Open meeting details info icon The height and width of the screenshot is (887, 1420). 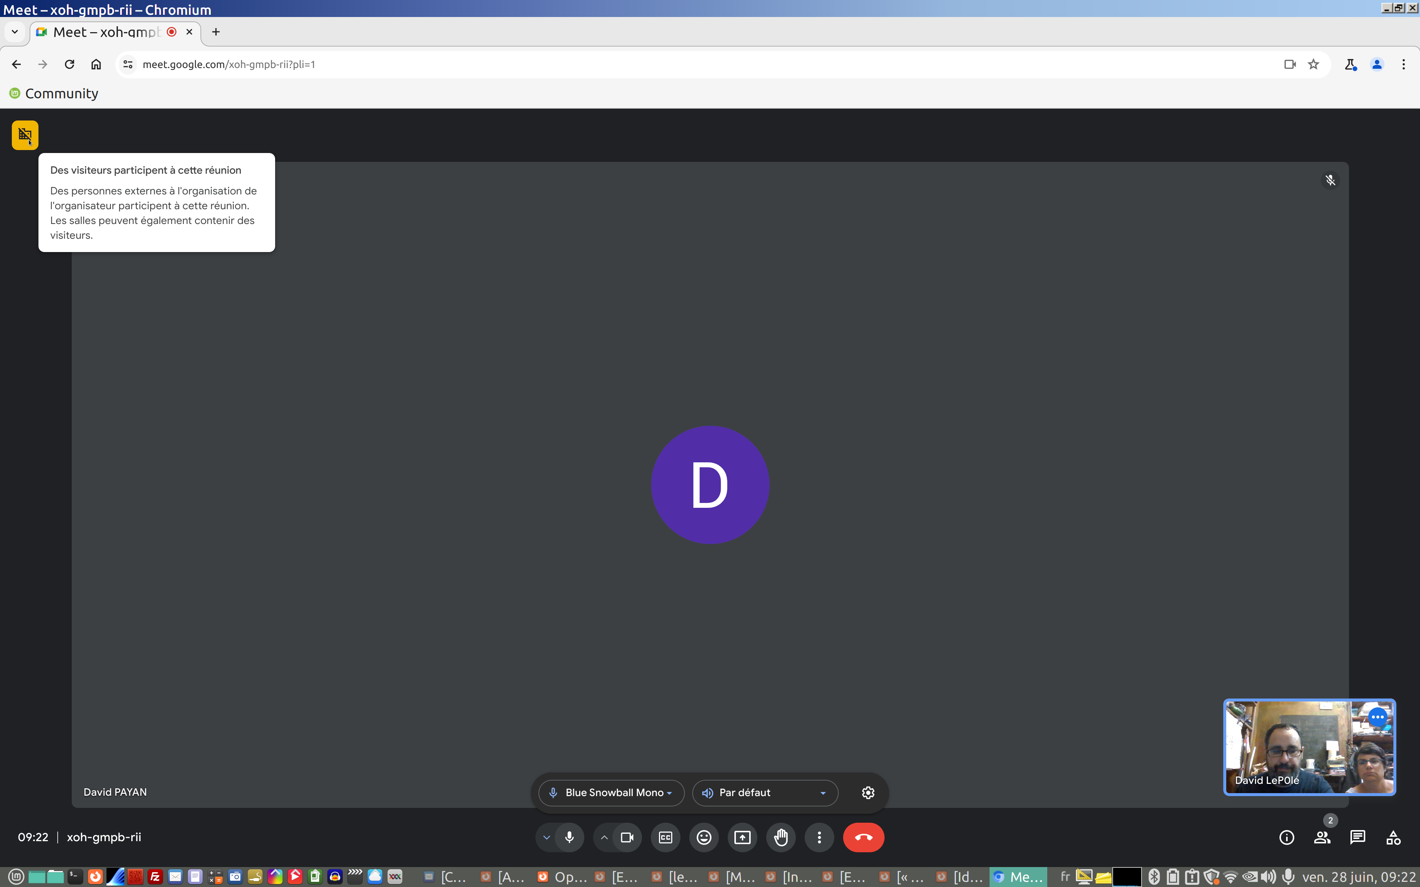(x=1286, y=838)
